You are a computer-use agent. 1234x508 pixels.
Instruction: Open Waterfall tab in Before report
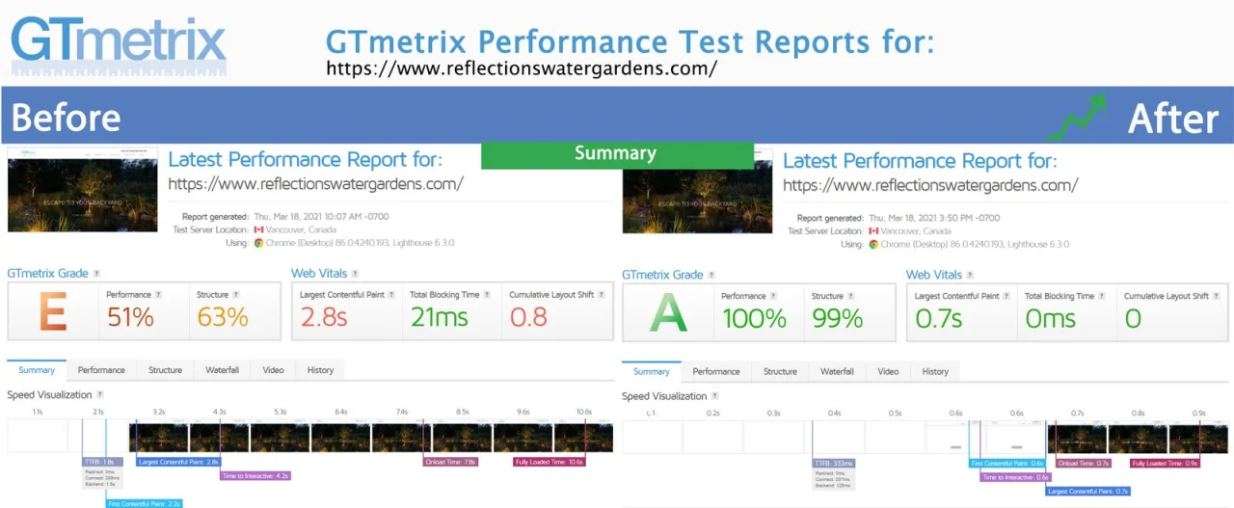(x=223, y=370)
